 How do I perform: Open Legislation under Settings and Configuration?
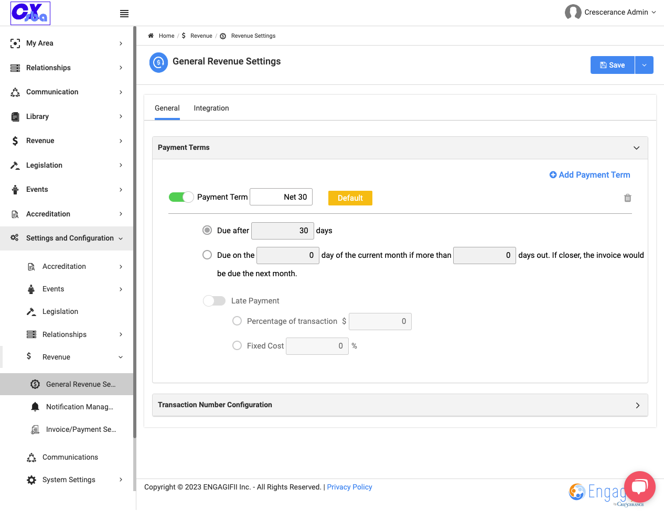pyautogui.click(x=60, y=311)
